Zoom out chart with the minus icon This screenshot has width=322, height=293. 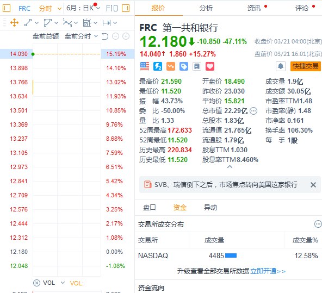pos(116,36)
